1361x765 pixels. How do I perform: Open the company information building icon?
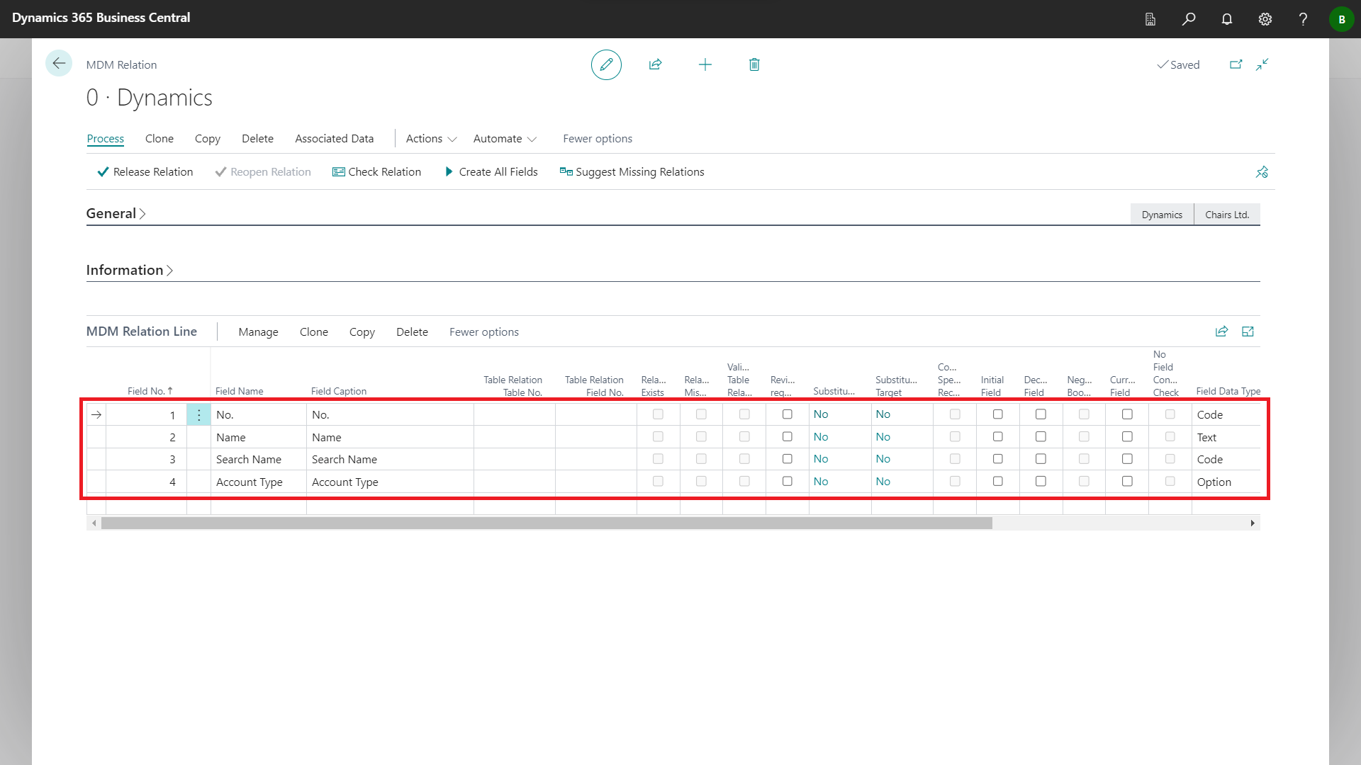pos(1150,19)
